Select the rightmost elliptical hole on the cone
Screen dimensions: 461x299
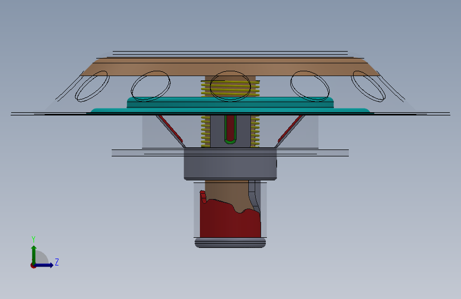(x=368, y=86)
